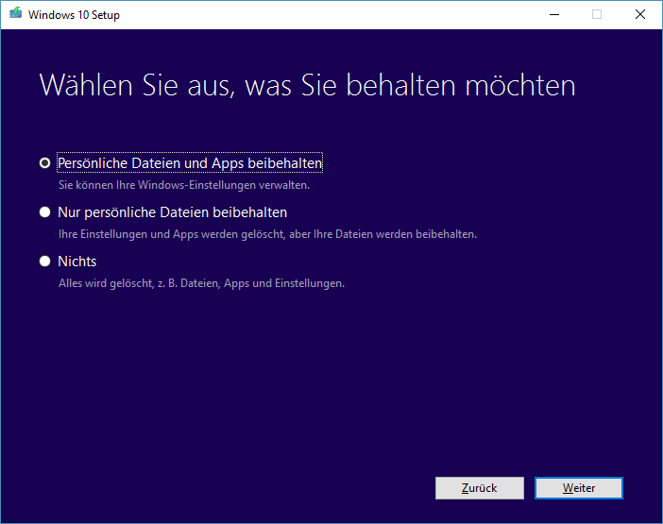Screen dimensions: 663x524
Task: Click text 'Alles wird gelöscht, z. B. Dateien...'
Action: point(202,283)
